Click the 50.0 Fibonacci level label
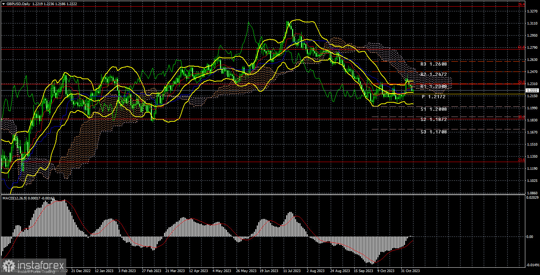540x275 pixels. pyautogui.click(x=521, y=82)
